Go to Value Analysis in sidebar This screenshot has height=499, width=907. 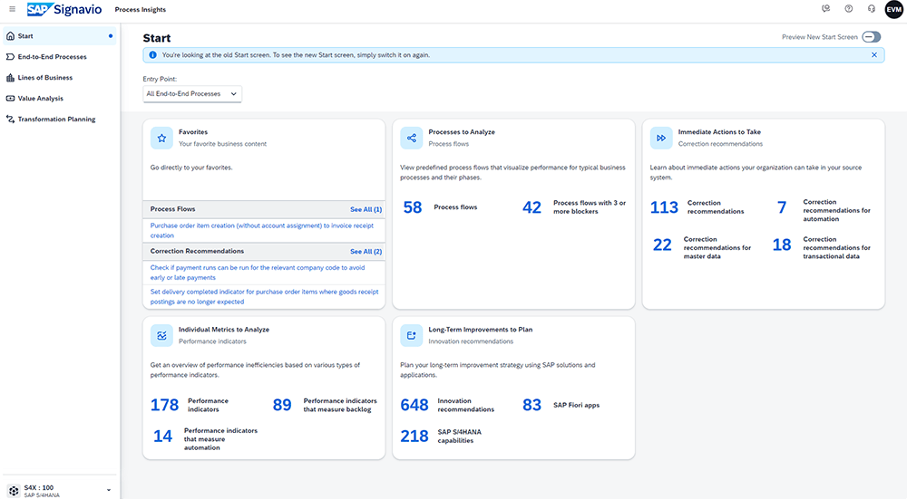click(x=41, y=99)
